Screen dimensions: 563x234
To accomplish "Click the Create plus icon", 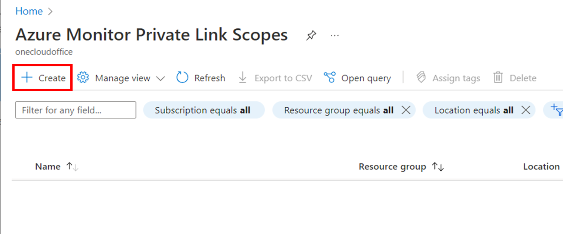I will (26, 78).
